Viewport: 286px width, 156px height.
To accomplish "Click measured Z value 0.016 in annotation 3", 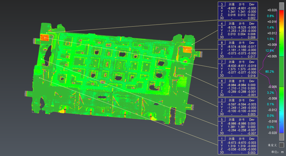I will 232,15.
